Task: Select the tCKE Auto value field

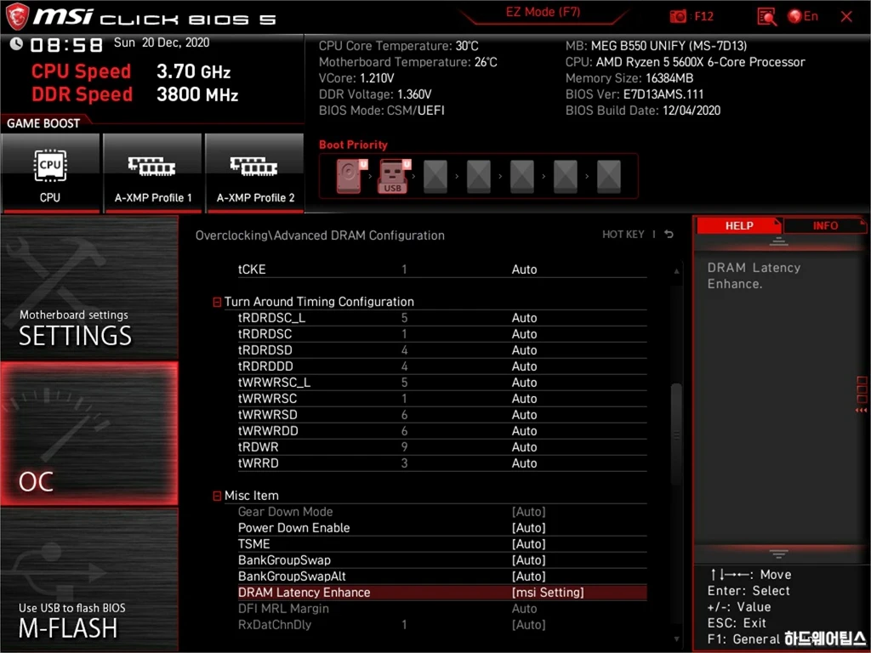Action: [524, 270]
